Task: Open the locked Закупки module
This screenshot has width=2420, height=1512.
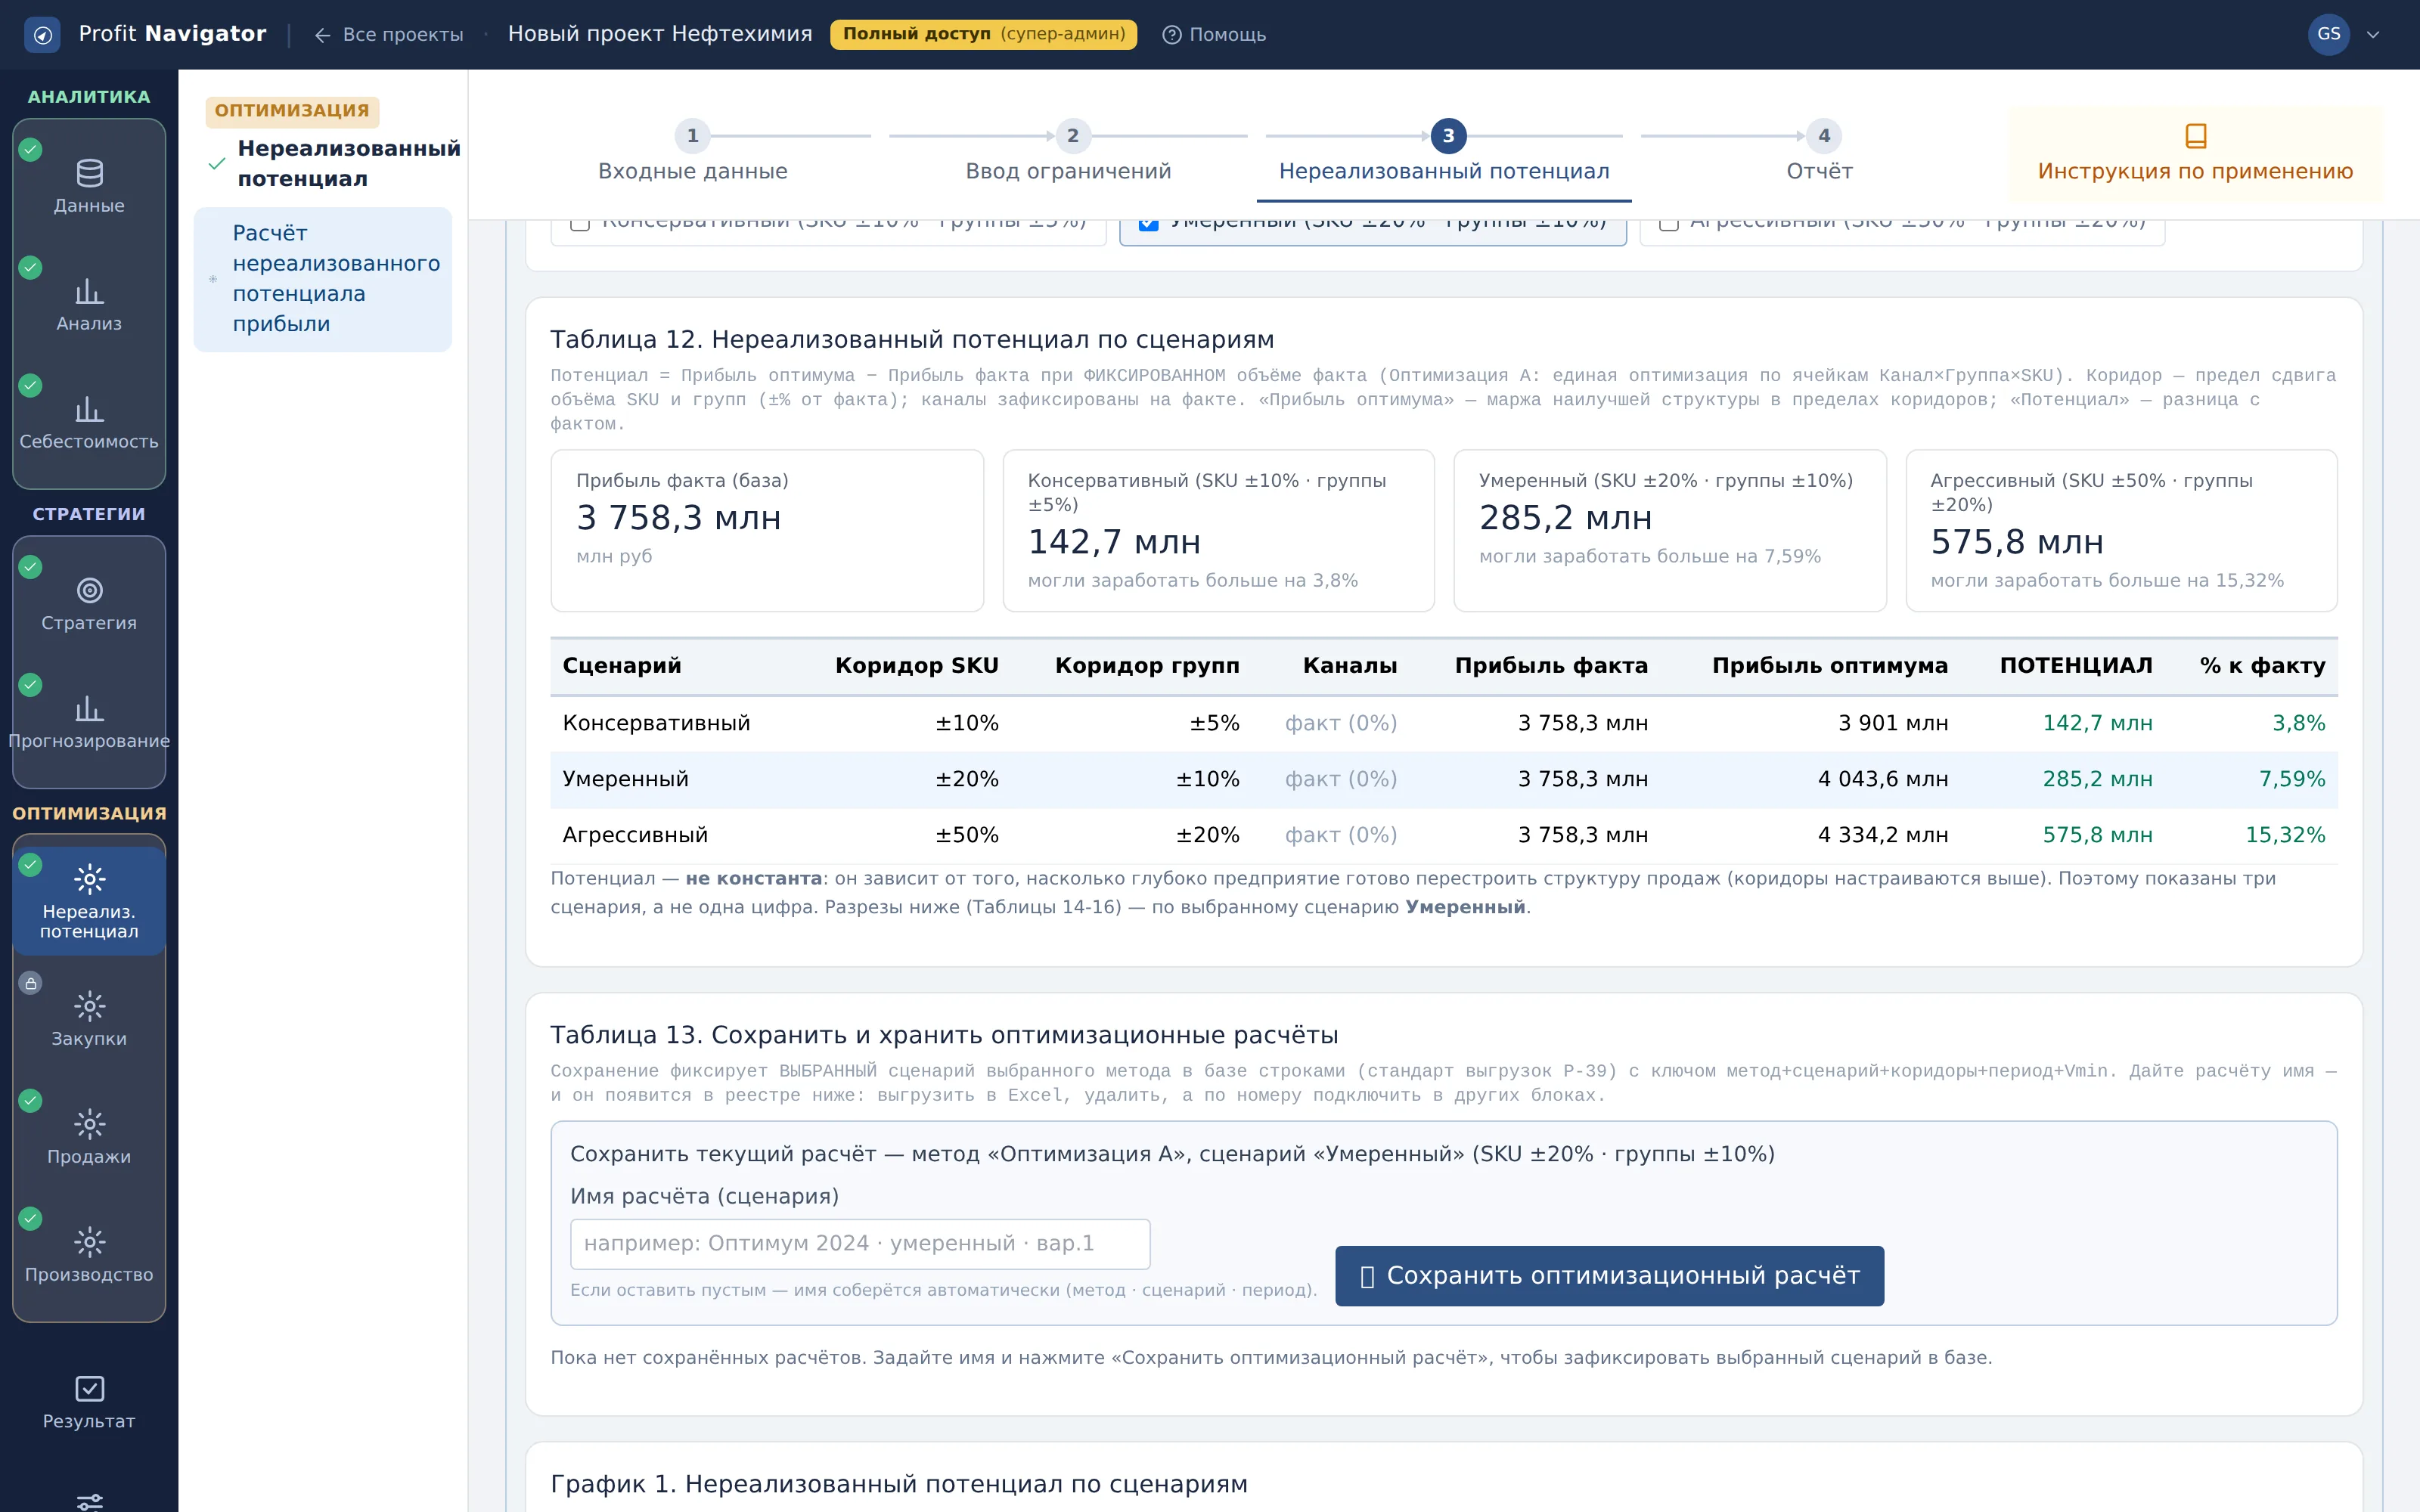Action: 89,1020
